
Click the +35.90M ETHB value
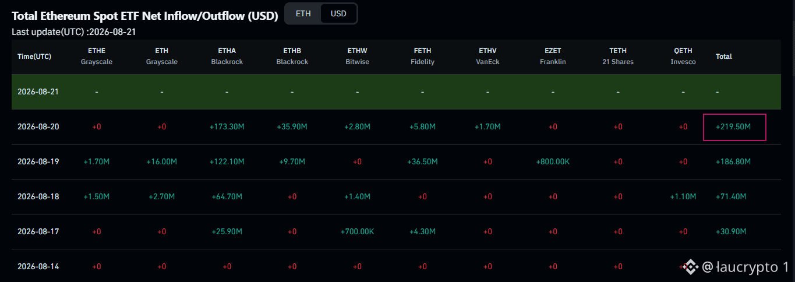click(x=292, y=126)
